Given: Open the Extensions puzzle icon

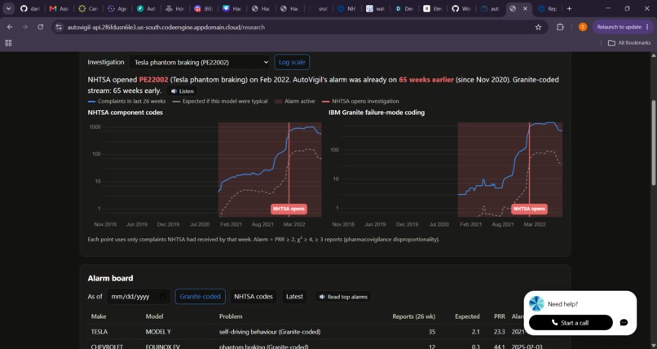Looking at the screenshot, I should pyautogui.click(x=560, y=27).
